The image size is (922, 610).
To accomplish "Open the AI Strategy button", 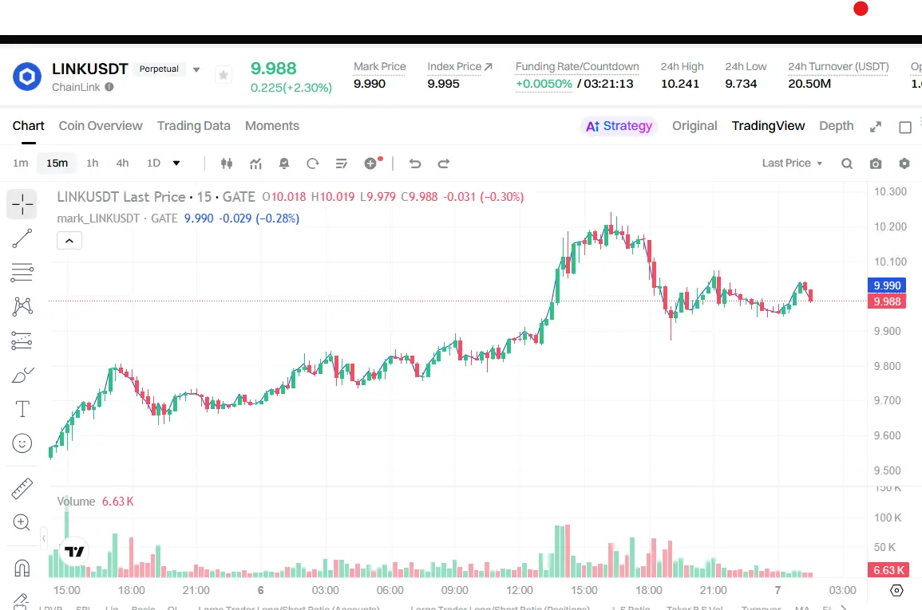I will (619, 126).
